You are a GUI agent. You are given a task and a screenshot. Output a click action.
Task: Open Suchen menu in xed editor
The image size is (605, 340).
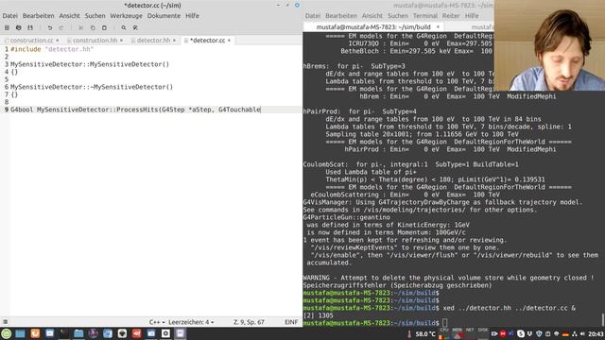95,16
